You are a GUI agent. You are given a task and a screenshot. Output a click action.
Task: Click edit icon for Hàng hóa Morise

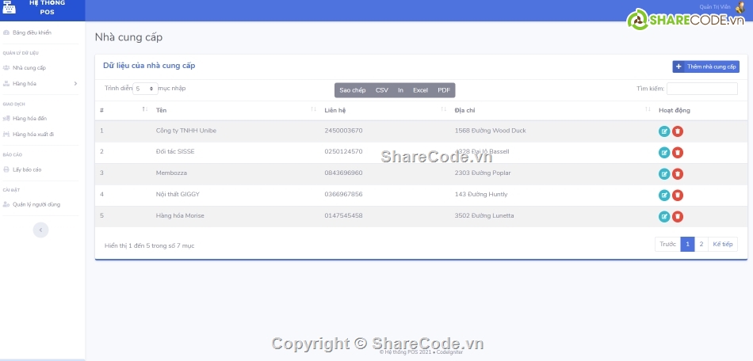[664, 216]
